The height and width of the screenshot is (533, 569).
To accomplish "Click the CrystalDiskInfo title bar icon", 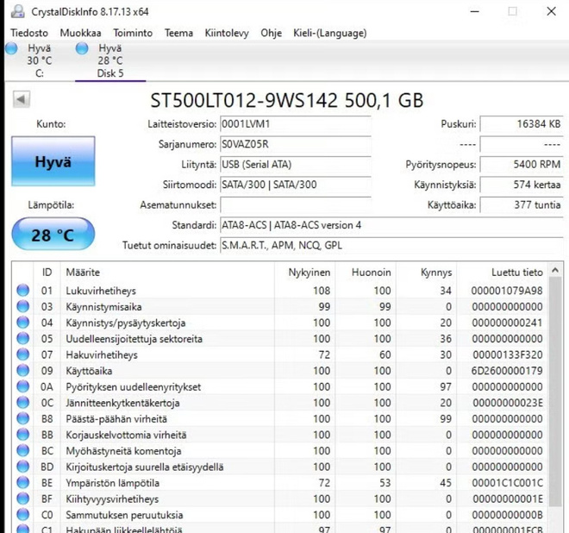I will pos(18,11).
